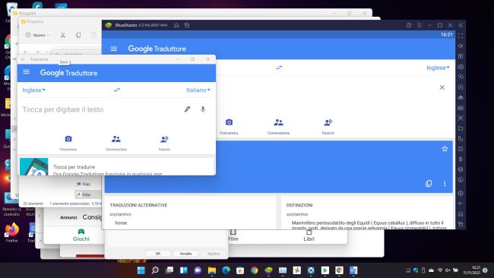Viewport: 494px width, 278px height.
Task: Open hamburger menu in small Traduttore window
Action: [x=26, y=72]
